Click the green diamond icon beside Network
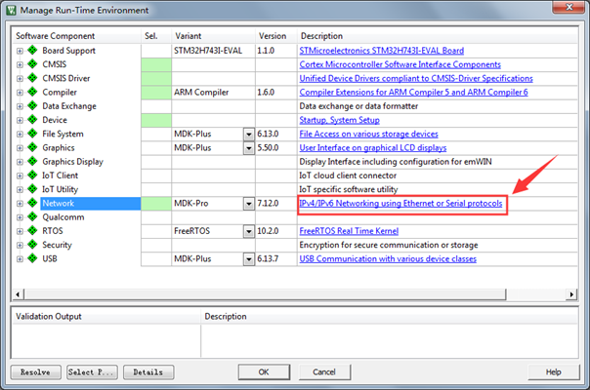The height and width of the screenshot is (390, 590). [x=33, y=203]
